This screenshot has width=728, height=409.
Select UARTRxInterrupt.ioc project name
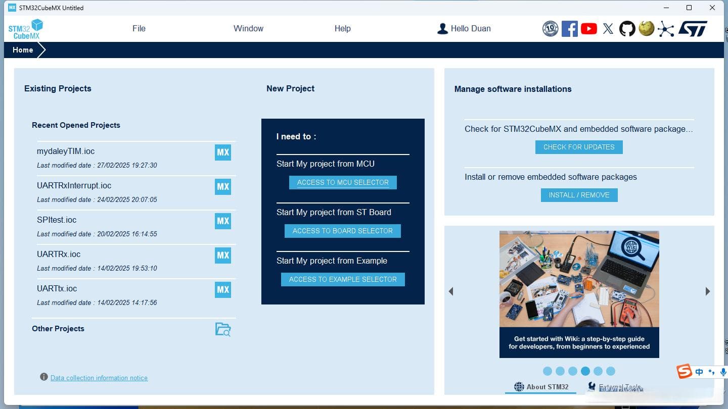click(74, 185)
